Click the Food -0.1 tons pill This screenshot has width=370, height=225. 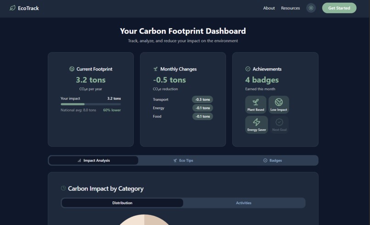[203, 116]
